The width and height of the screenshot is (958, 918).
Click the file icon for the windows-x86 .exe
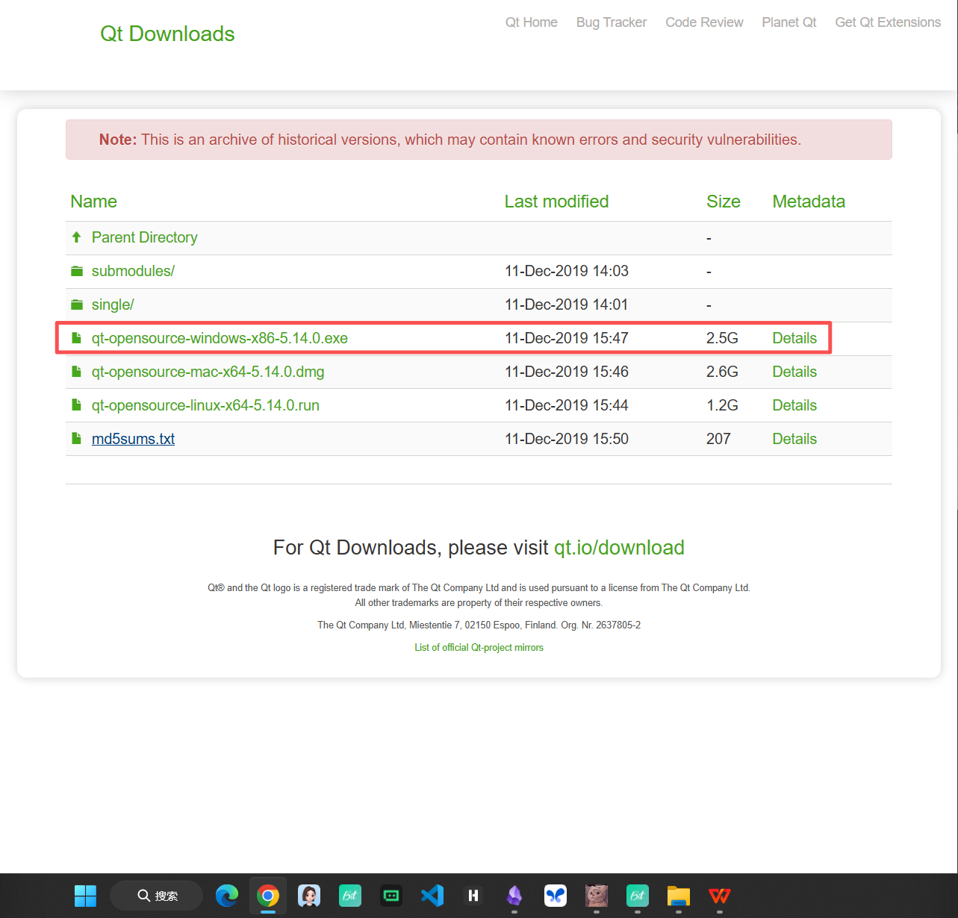(76, 338)
